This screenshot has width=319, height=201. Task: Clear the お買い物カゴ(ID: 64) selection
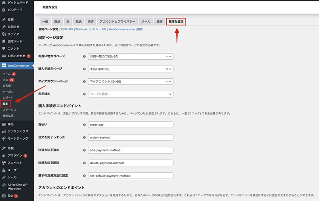click(x=167, y=57)
